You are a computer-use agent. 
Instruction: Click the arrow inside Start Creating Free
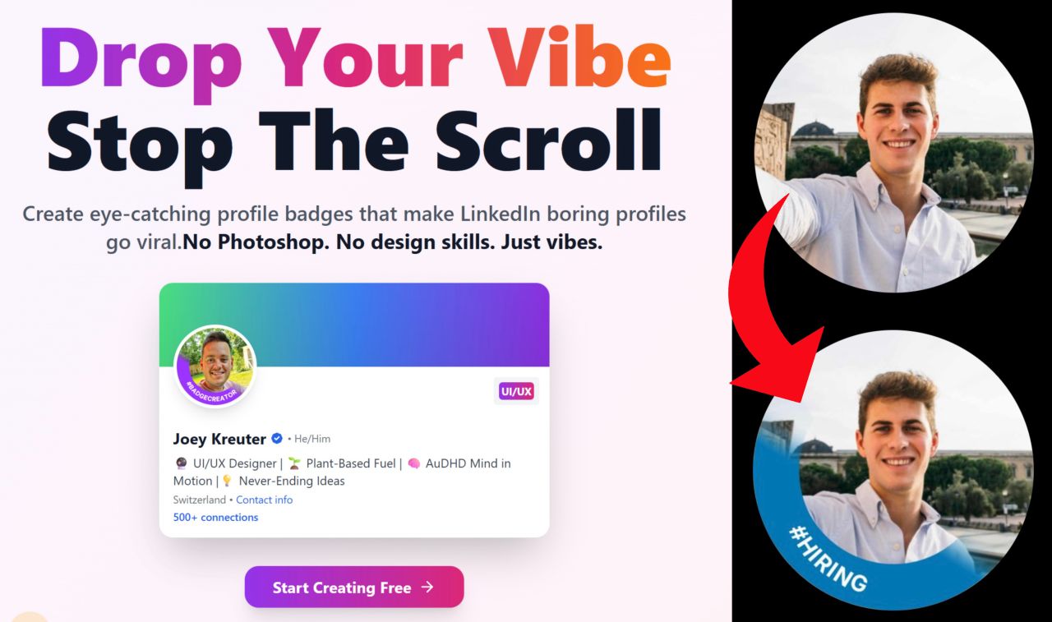[427, 587]
